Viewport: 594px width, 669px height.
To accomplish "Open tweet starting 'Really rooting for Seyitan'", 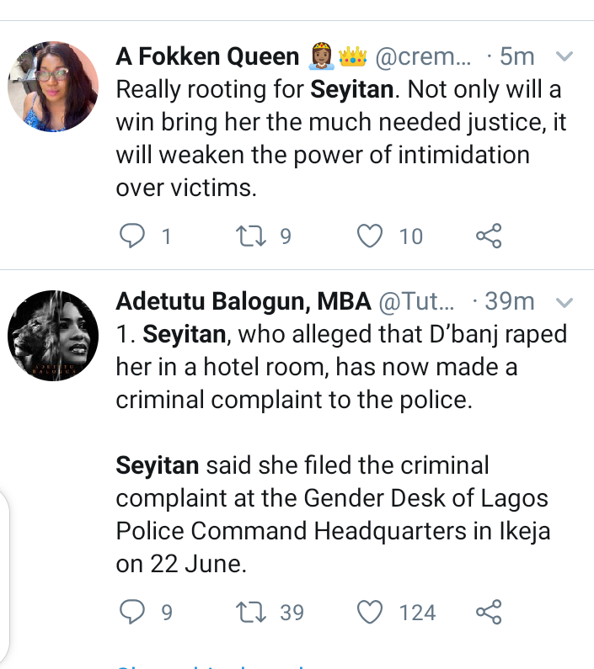I will click(340, 138).
